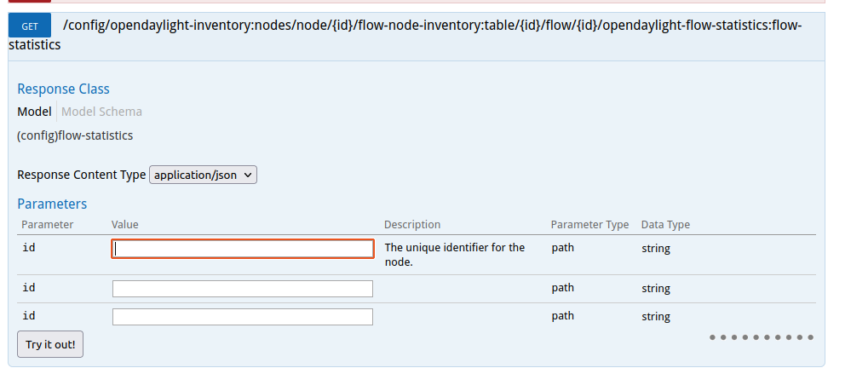
Task: Click the flow-statistics endpoint path link
Action: [432, 26]
